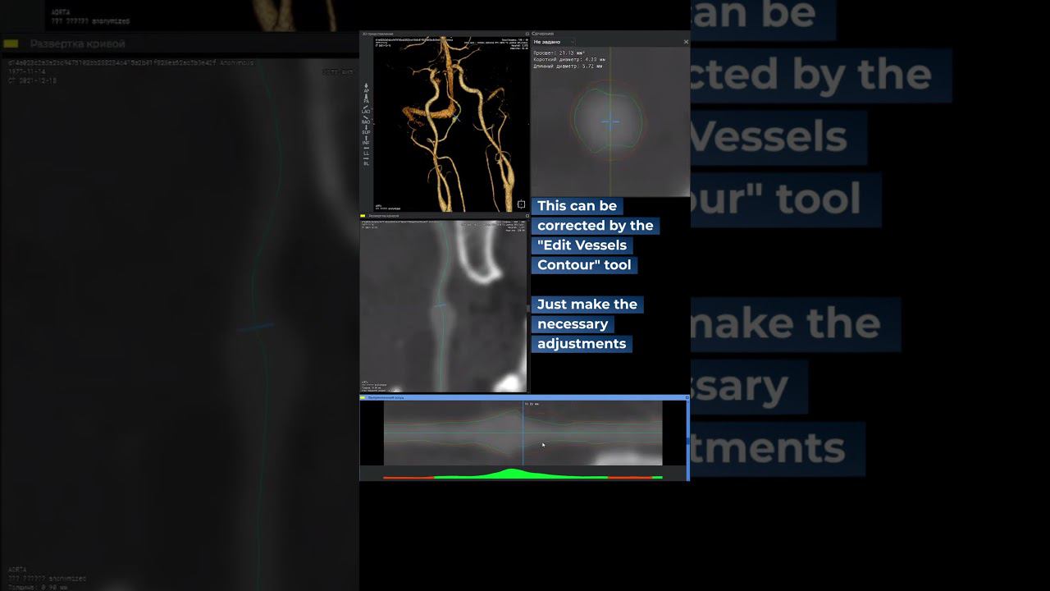Set the RL orientation view
The height and width of the screenshot is (591, 1050).
click(367, 162)
